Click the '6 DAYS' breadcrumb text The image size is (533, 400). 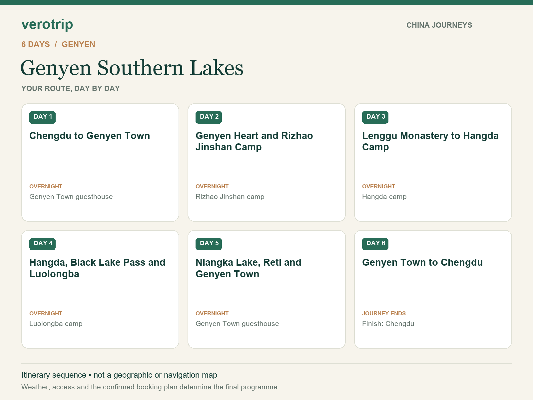[36, 44]
